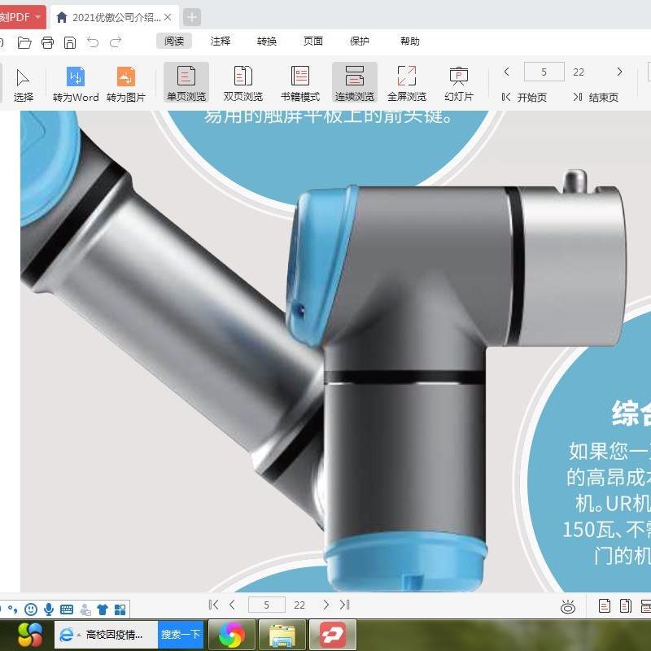Image resolution: width=651 pixels, height=651 pixels.
Task: Jump to 开始页 first page
Action: point(524,98)
